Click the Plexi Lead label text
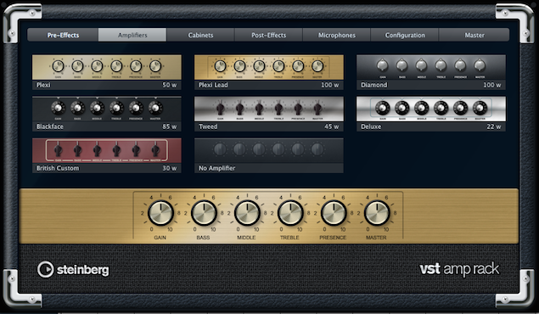 coord(213,85)
